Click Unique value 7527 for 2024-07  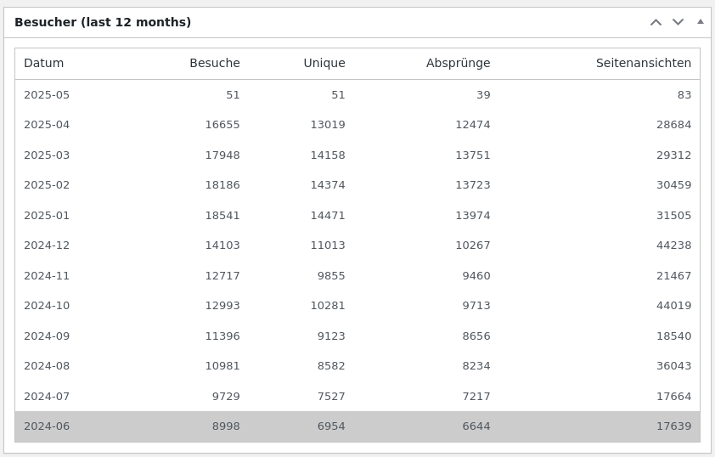pos(331,397)
